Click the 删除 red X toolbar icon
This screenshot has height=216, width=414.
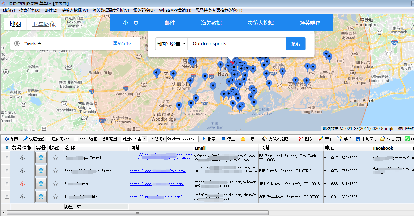pos(301,139)
